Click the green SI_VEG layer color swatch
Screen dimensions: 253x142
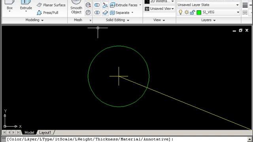[199, 12]
